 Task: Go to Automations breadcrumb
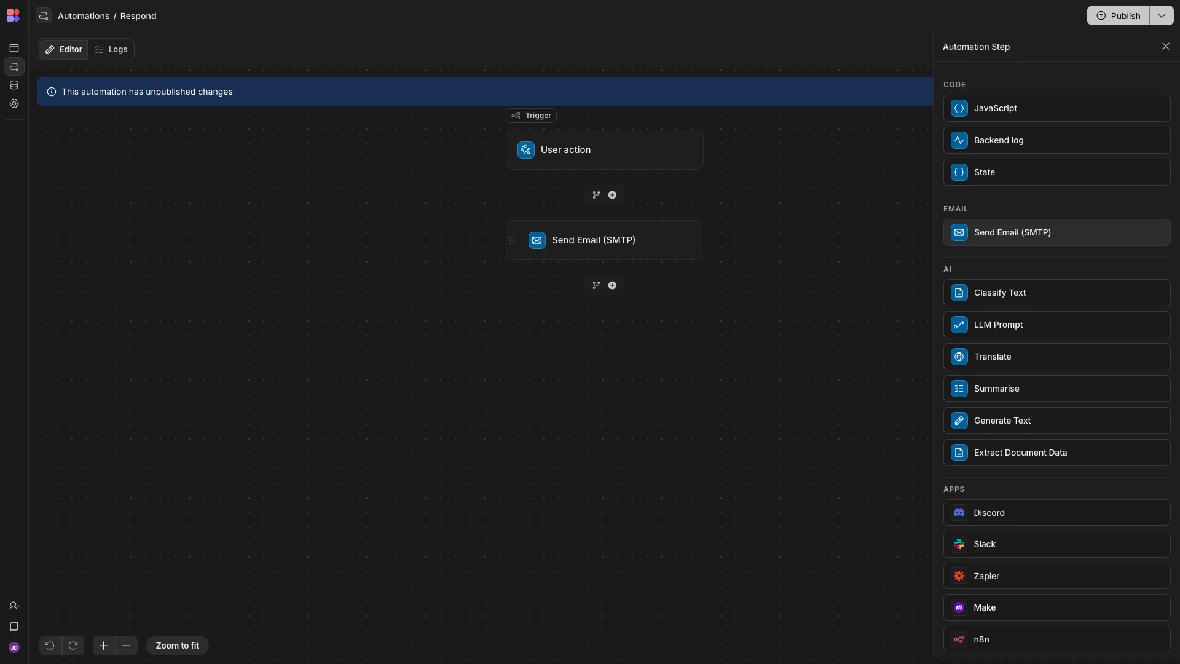tap(84, 16)
